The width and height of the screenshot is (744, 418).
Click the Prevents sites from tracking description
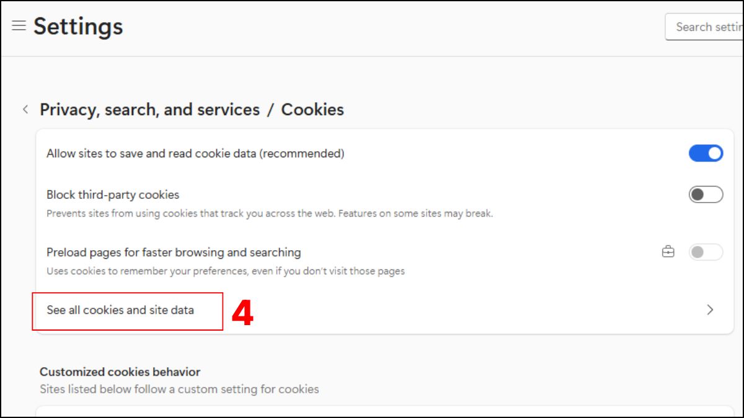pyautogui.click(x=268, y=212)
